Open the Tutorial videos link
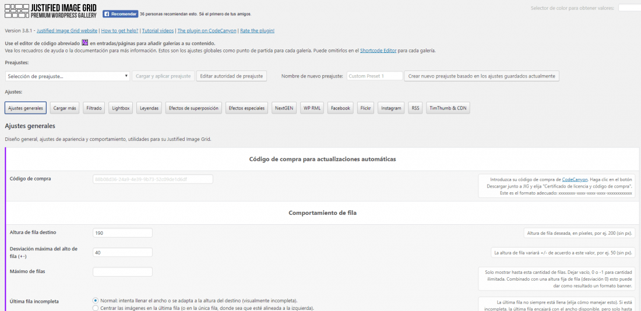Screen dimensions: 641x311 tap(158, 31)
